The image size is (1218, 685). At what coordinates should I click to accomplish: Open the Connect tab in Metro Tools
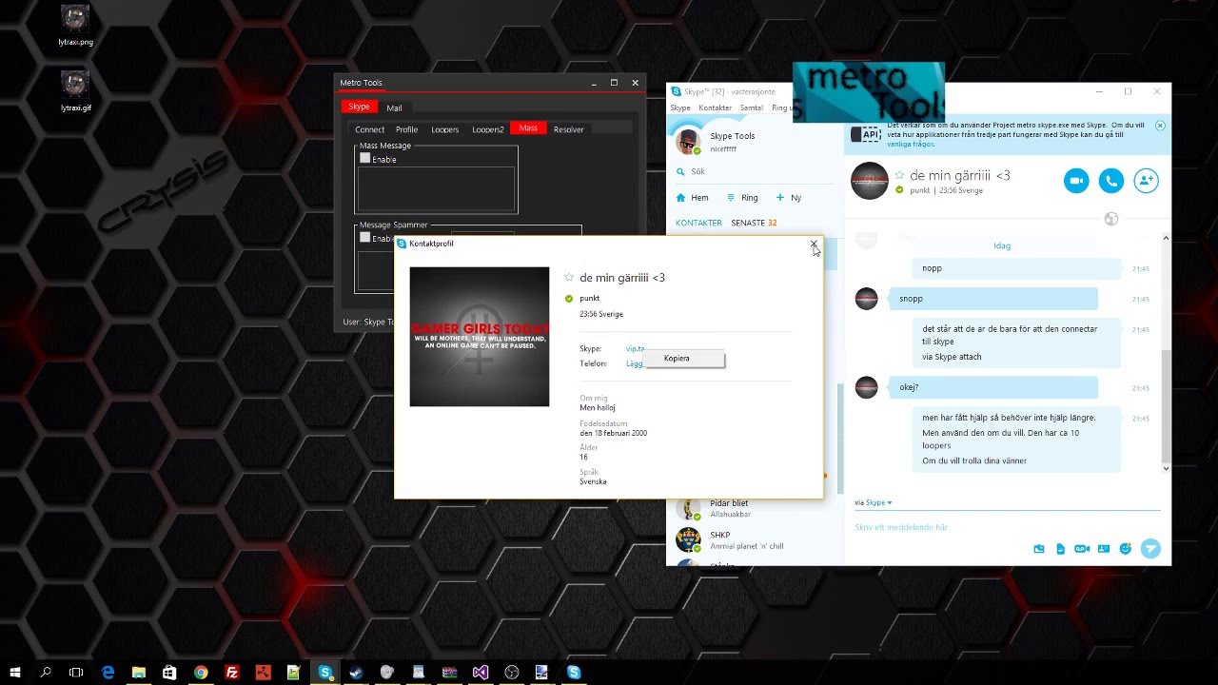point(369,129)
